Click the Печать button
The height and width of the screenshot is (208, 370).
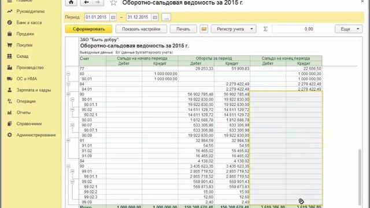tap(183, 29)
